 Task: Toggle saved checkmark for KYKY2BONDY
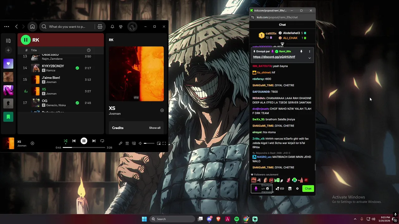(77, 68)
